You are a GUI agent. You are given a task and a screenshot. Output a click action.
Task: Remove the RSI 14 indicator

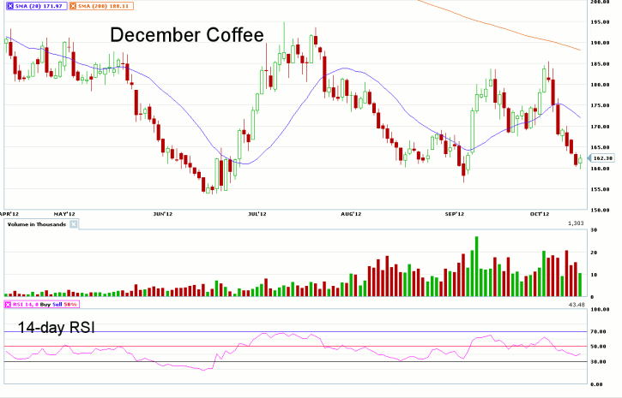tap(8, 304)
